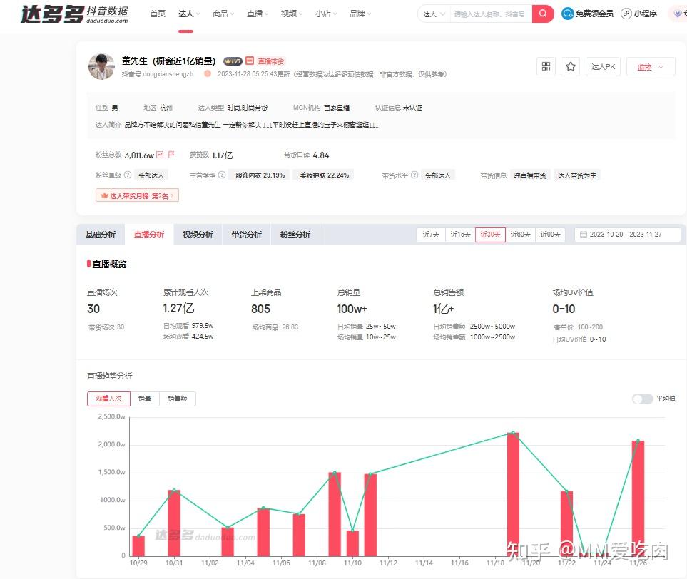Toggle the 平均值 switch
Screen dimensions: 687x579
(643, 399)
